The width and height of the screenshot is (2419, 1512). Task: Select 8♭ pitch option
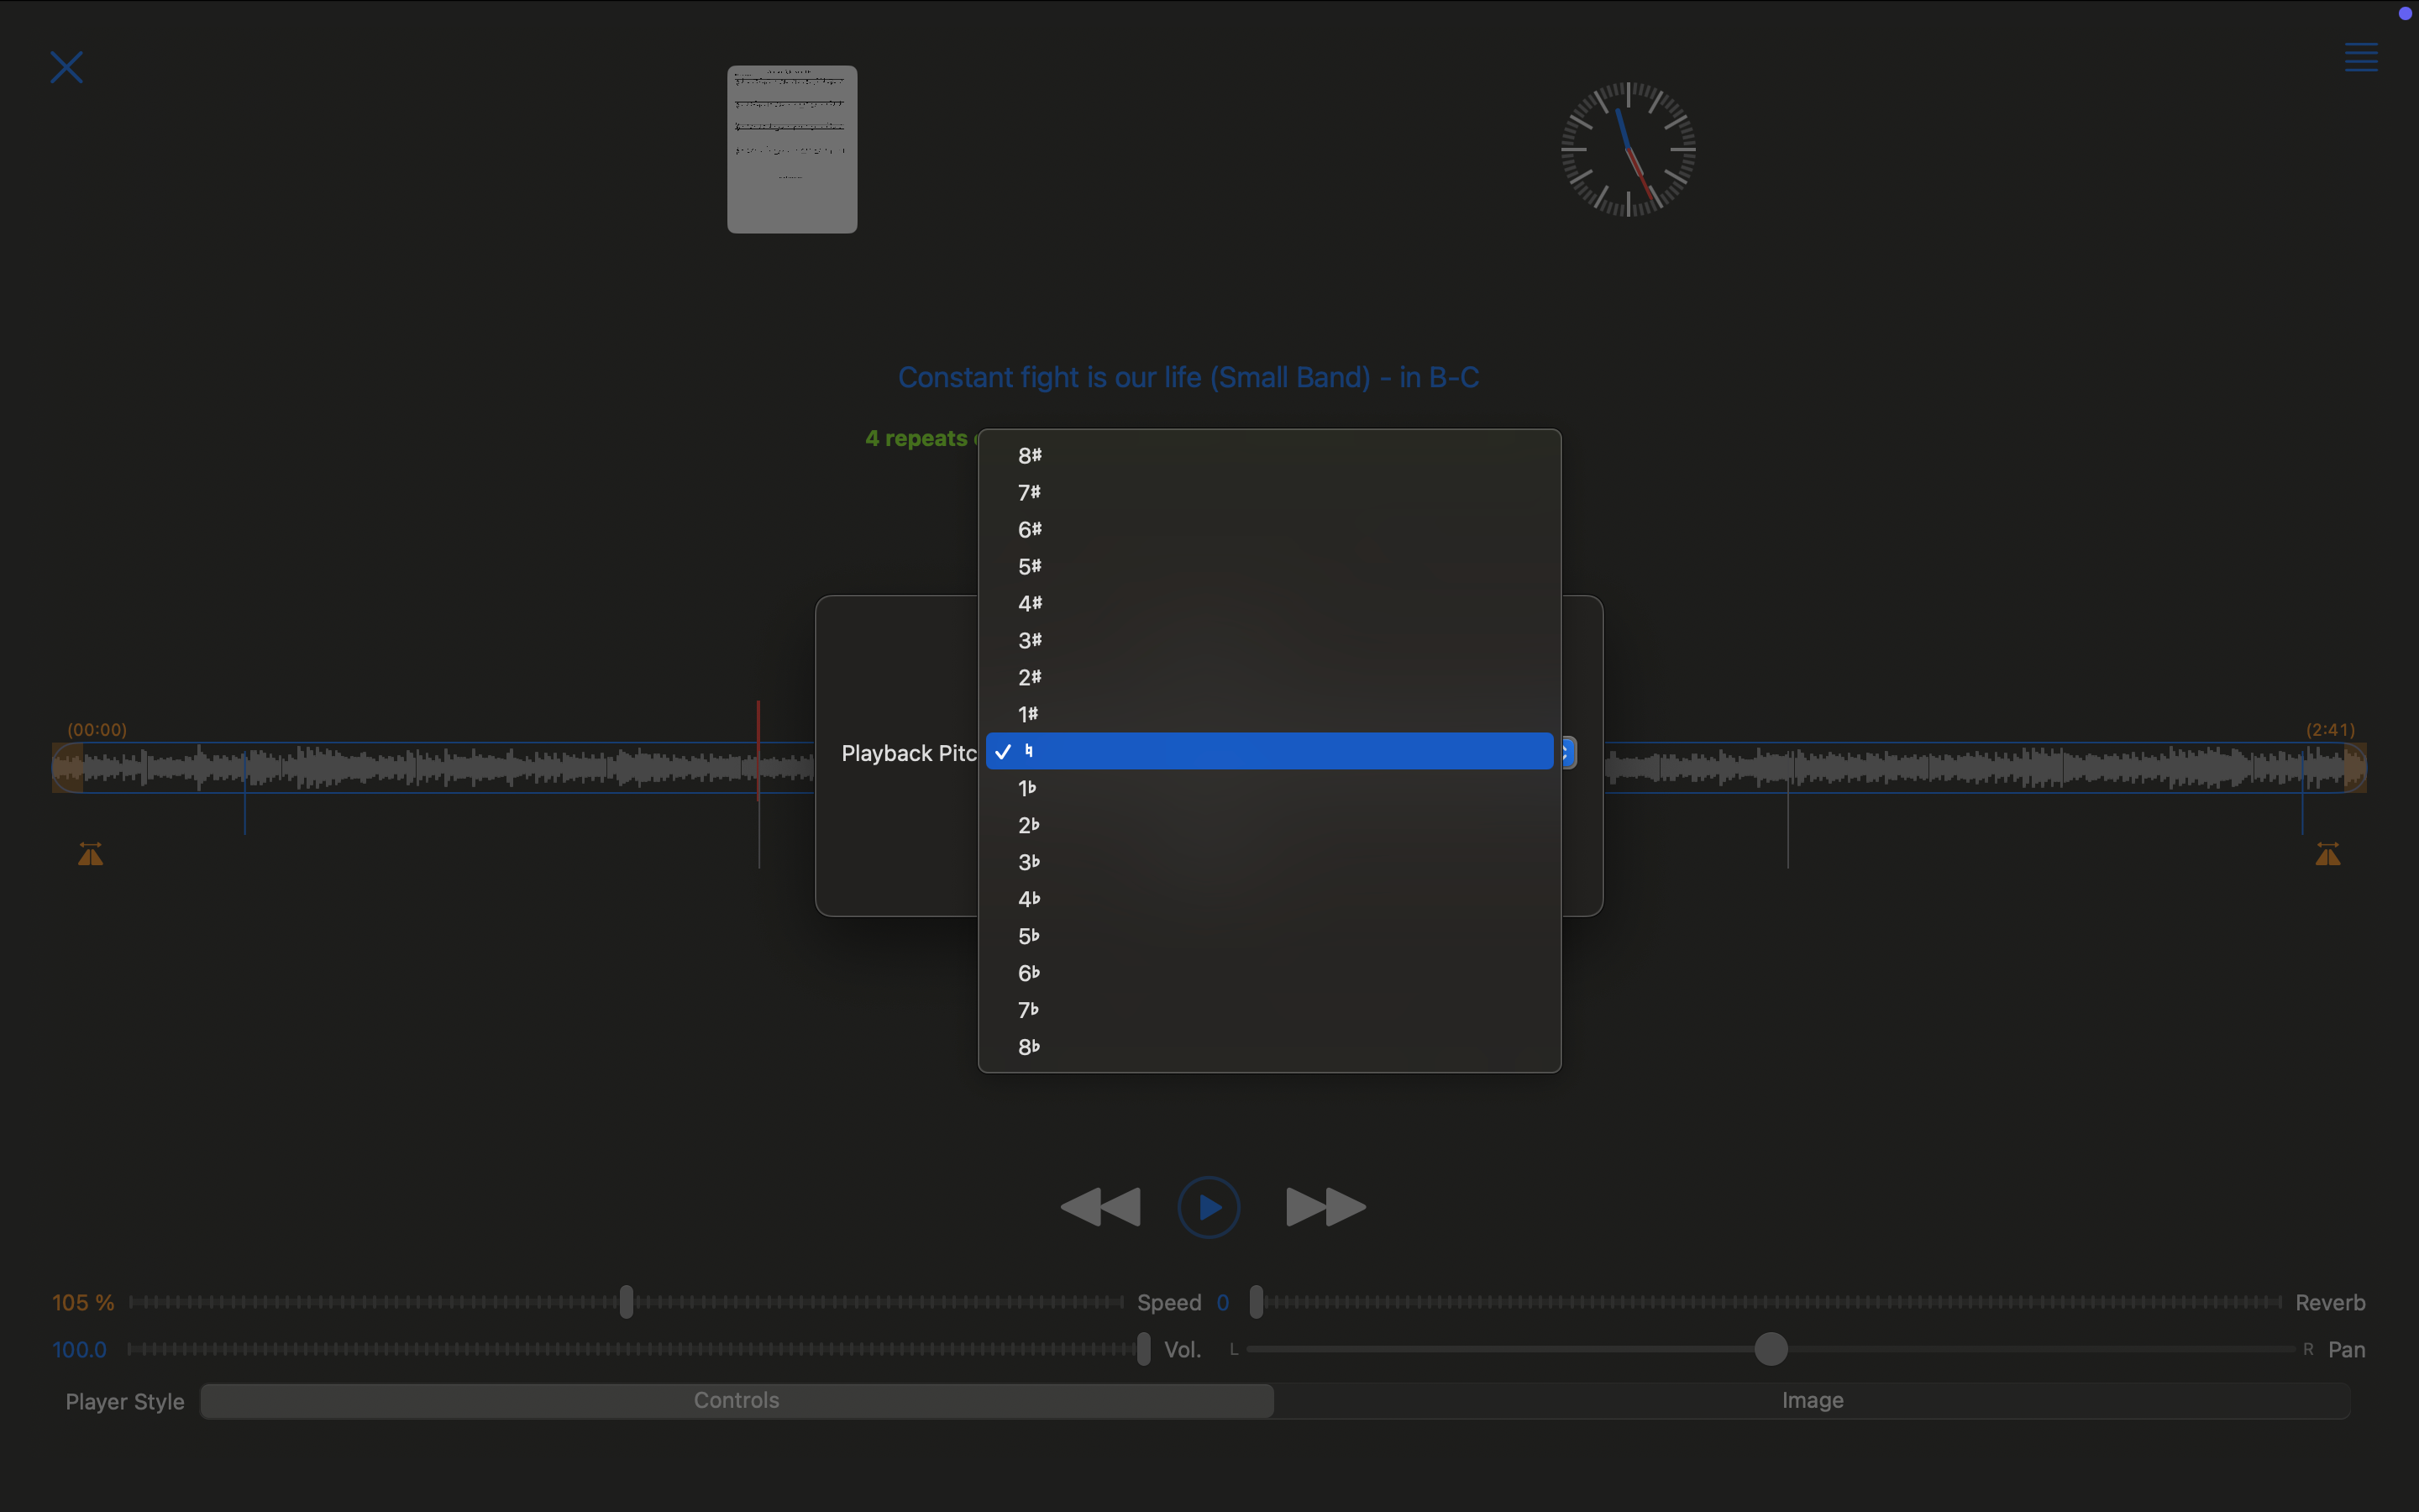(1269, 1047)
